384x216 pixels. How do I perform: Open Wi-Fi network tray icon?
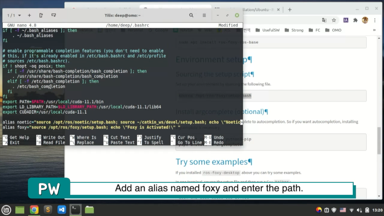(x=351, y=210)
